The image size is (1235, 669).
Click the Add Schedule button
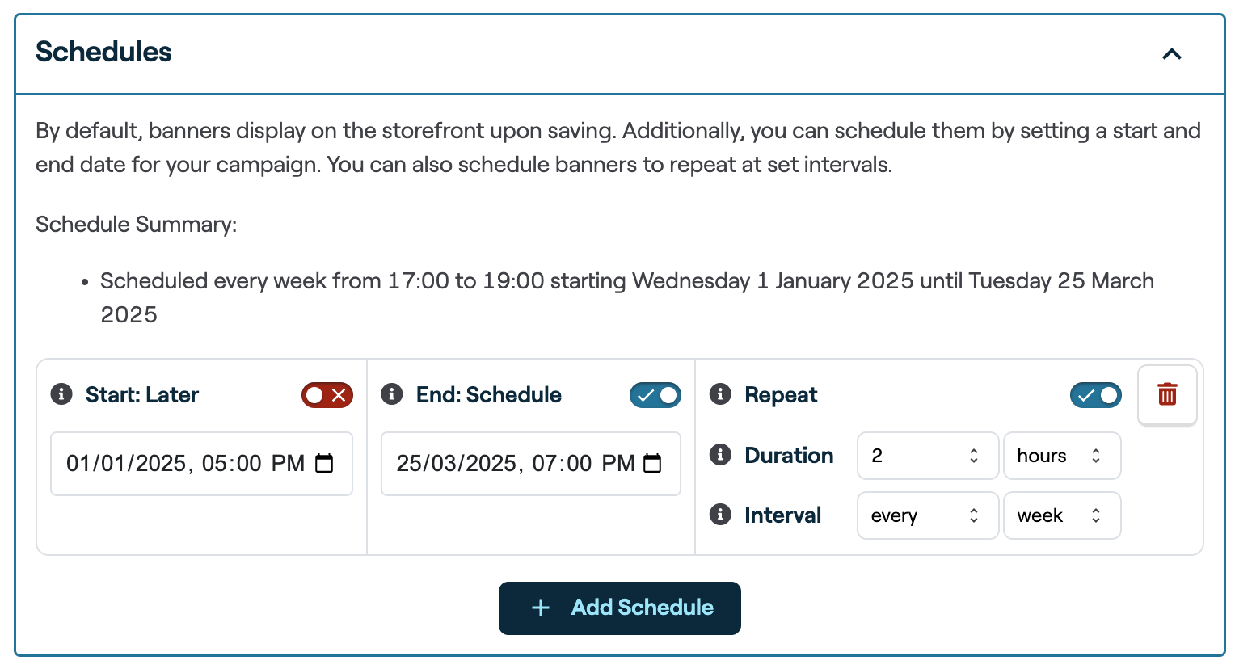point(619,608)
